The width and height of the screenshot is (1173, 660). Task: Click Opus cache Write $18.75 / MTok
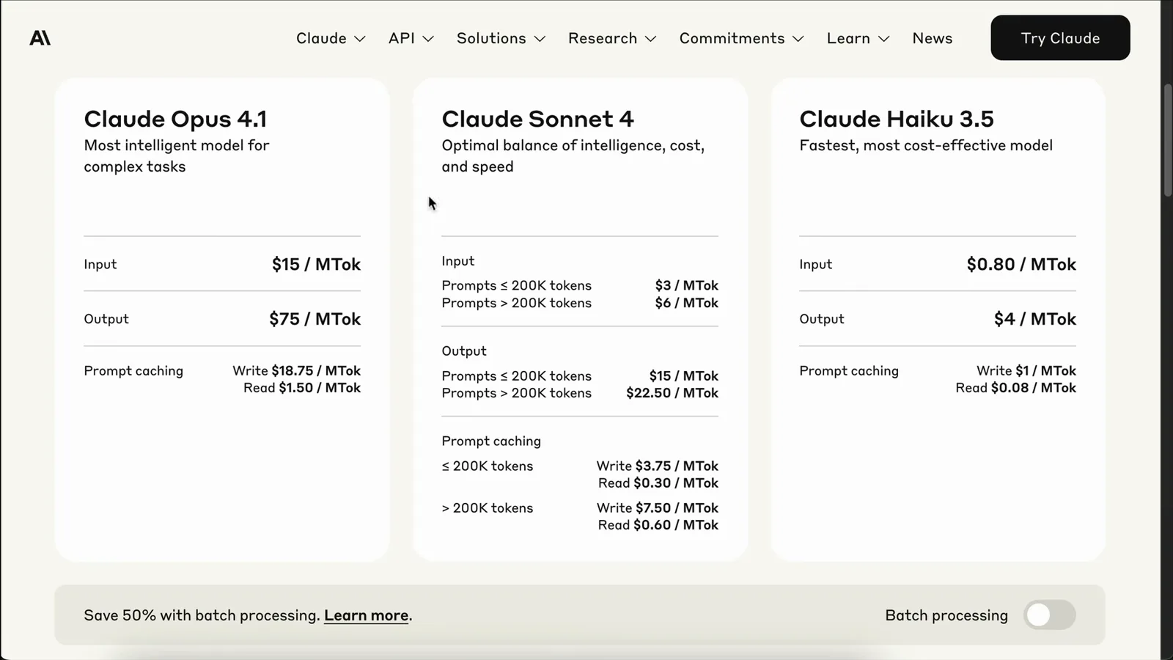click(x=297, y=370)
